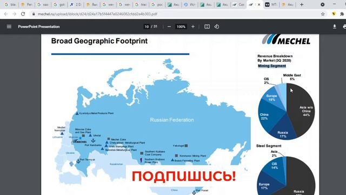Click 'Revenue Breakdown By Market' text

(x=275, y=58)
